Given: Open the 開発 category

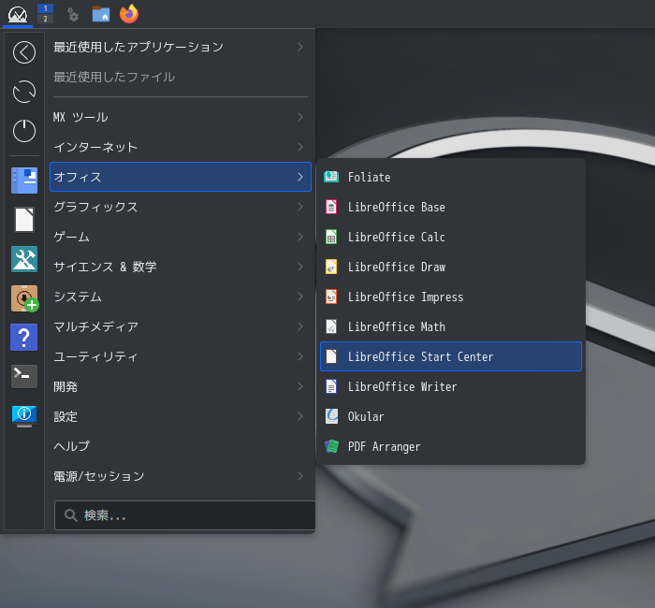Looking at the screenshot, I should point(181,386).
